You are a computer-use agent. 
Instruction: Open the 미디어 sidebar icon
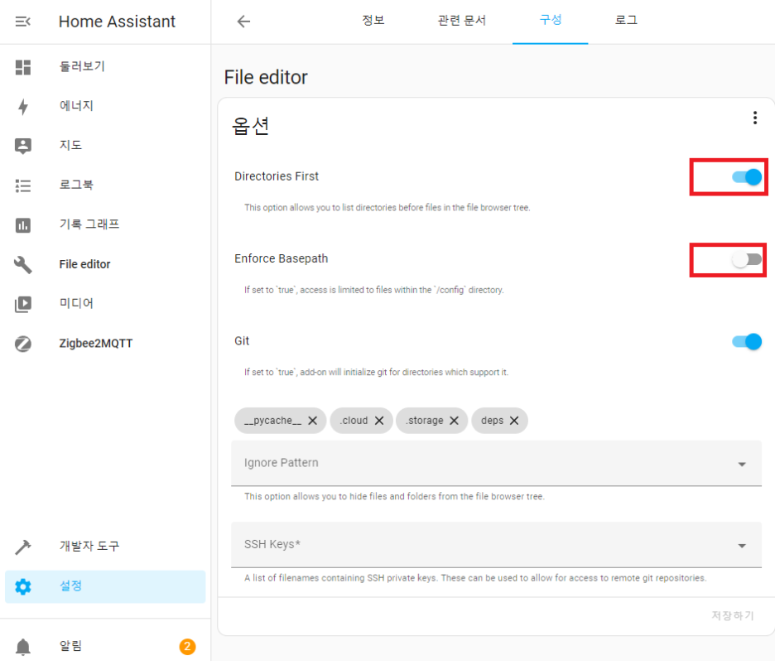[23, 303]
